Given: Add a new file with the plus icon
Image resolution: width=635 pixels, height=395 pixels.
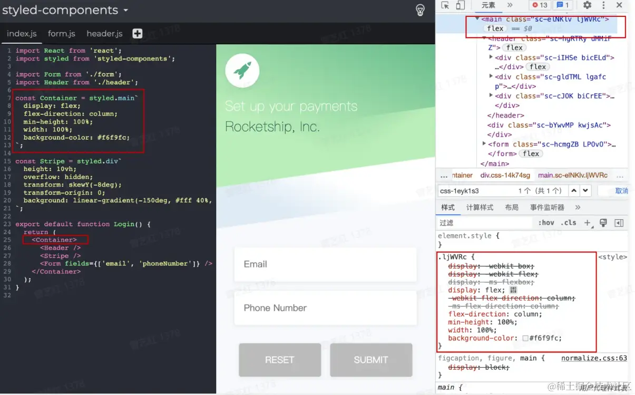Looking at the screenshot, I should pos(138,33).
